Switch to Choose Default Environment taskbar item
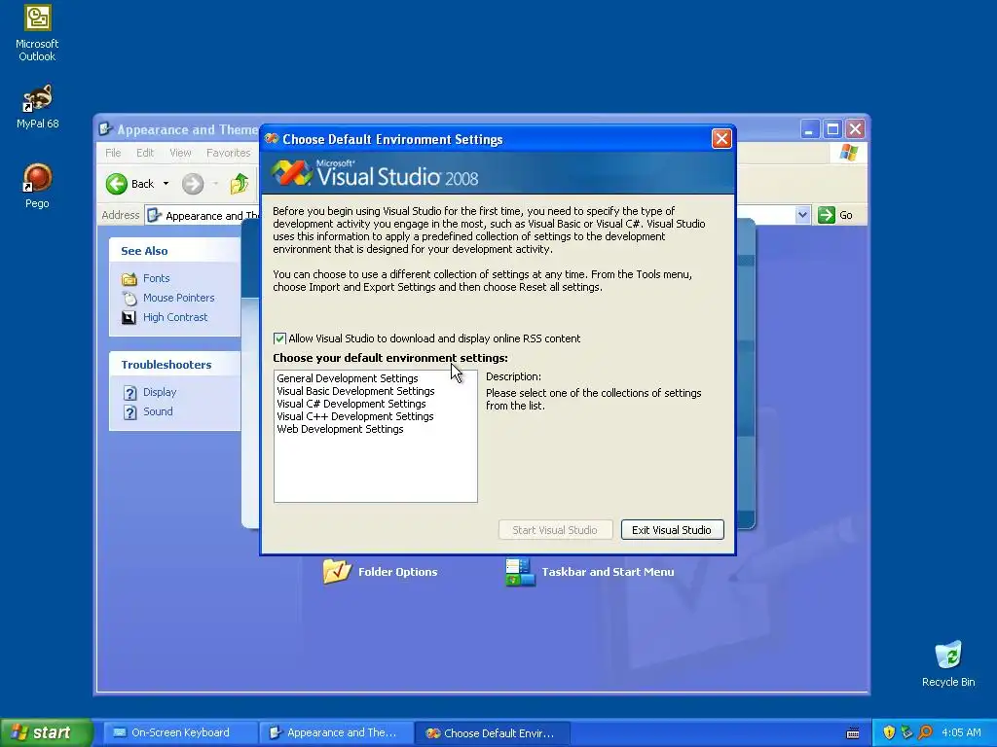The height and width of the screenshot is (747, 997). click(492, 733)
